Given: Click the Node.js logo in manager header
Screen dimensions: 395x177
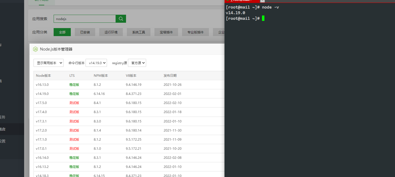Looking at the screenshot, I should [35, 49].
